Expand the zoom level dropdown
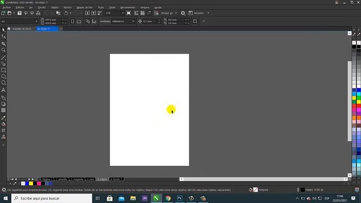 tap(123, 13)
